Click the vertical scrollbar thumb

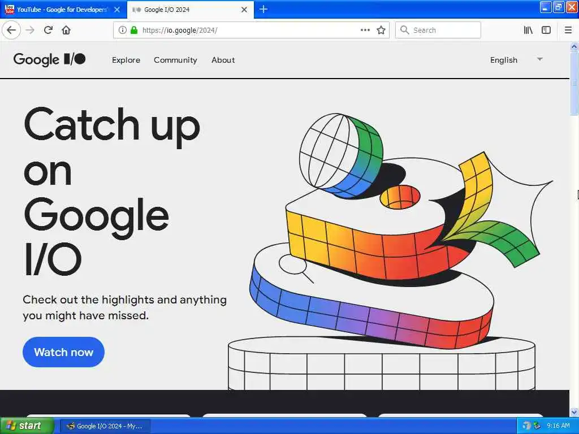[574, 83]
